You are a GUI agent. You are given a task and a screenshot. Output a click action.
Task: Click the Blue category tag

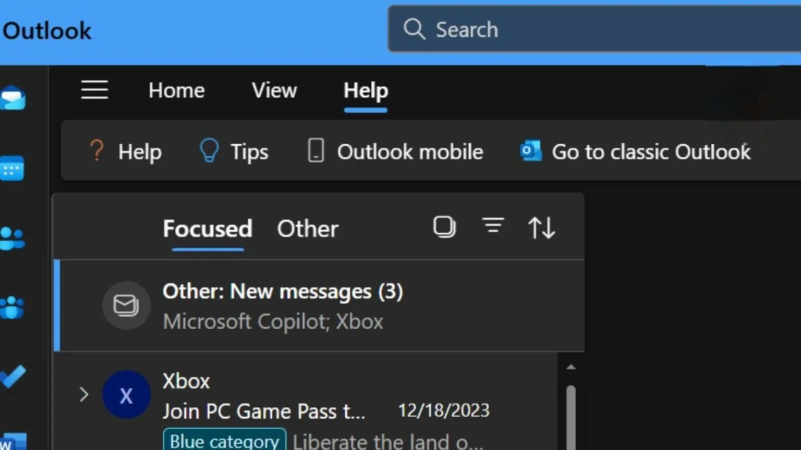(x=225, y=441)
